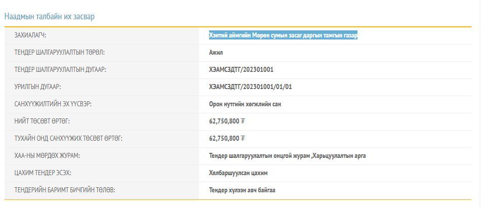Click invitation number 'ХЭАМСЗДТГ/202301001/01/01'
This screenshot has width=481, height=207.
pos(250,87)
